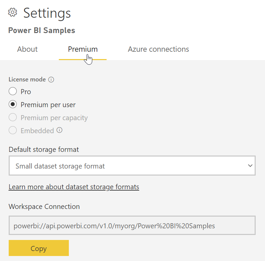265x261 pixels.
Task: Switch to the About tab
Action: (27, 49)
